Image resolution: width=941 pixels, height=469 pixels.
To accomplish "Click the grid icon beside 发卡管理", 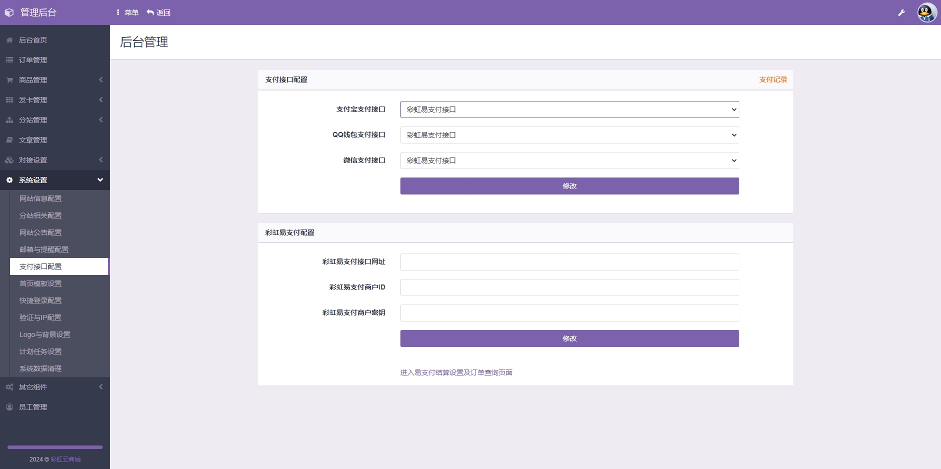I will pos(10,100).
